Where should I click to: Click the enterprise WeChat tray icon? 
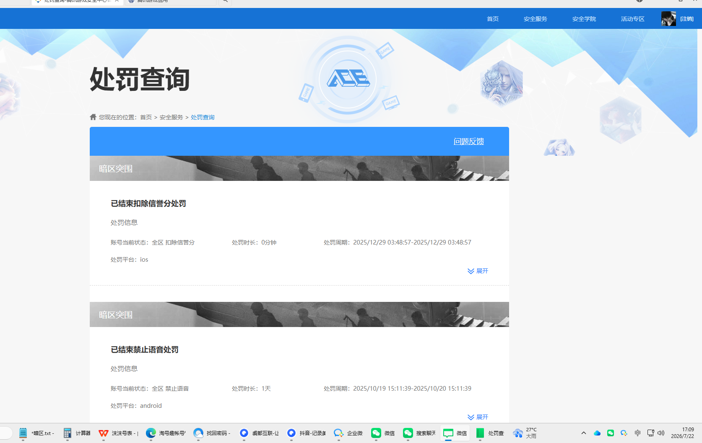(624, 433)
